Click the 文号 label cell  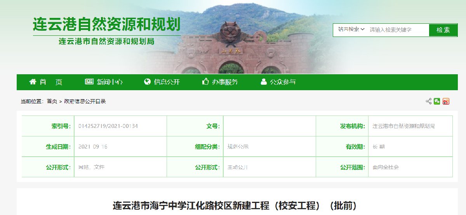(195, 126)
